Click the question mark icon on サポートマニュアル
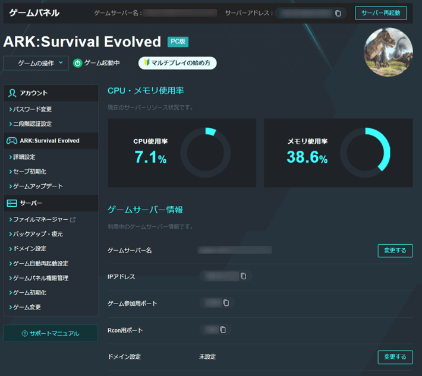Screen dimensions: 422x376 pyautogui.click(x=24, y=333)
